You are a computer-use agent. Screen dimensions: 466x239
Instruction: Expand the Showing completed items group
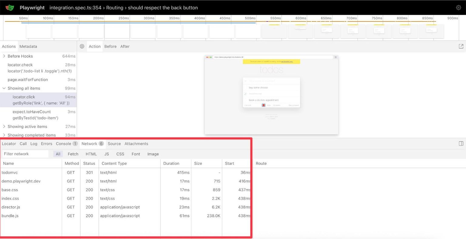click(x=4, y=135)
